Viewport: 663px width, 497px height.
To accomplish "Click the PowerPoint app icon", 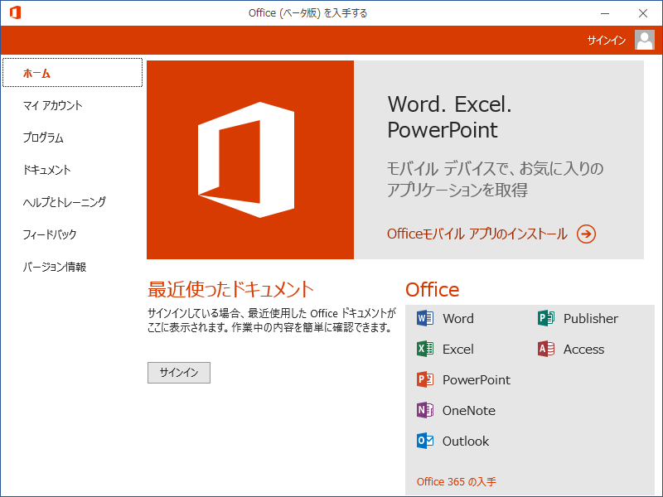I will coord(425,379).
